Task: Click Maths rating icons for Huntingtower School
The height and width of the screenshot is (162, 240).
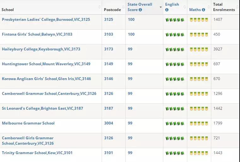Action: [199, 64]
